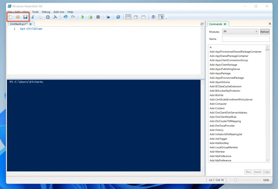
Task: Open the Debug menu
Action: click(x=46, y=12)
